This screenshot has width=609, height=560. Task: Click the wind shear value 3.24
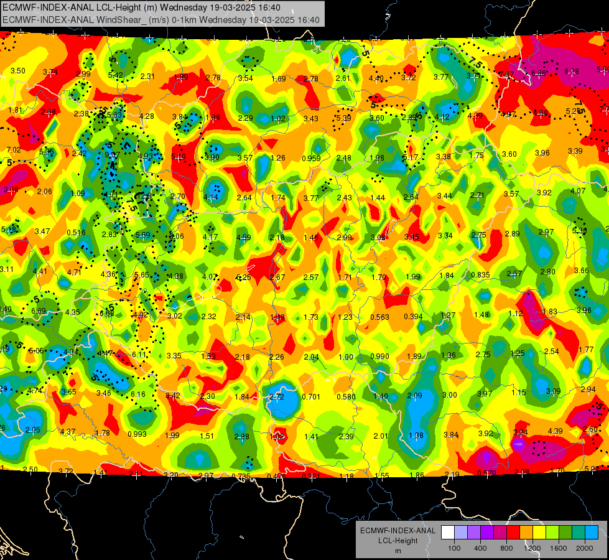click(521, 432)
